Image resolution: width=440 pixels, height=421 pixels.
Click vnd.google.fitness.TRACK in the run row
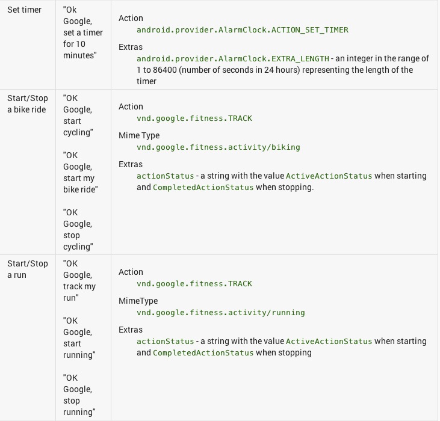194,283
